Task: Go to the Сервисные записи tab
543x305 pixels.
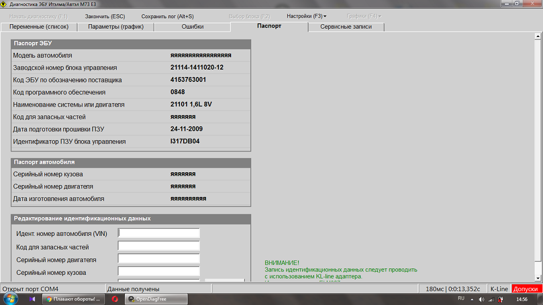Action: coord(346,27)
